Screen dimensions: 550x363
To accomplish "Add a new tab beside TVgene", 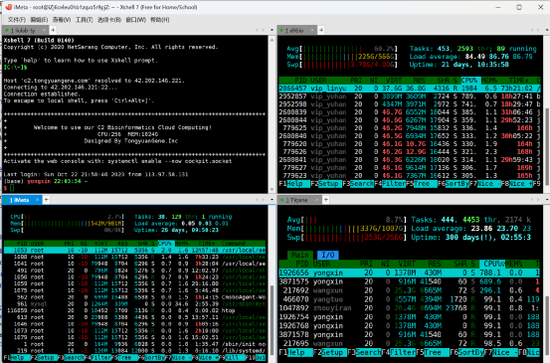I will (326, 200).
